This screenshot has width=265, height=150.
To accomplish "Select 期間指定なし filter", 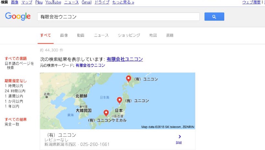I will click(16, 81).
